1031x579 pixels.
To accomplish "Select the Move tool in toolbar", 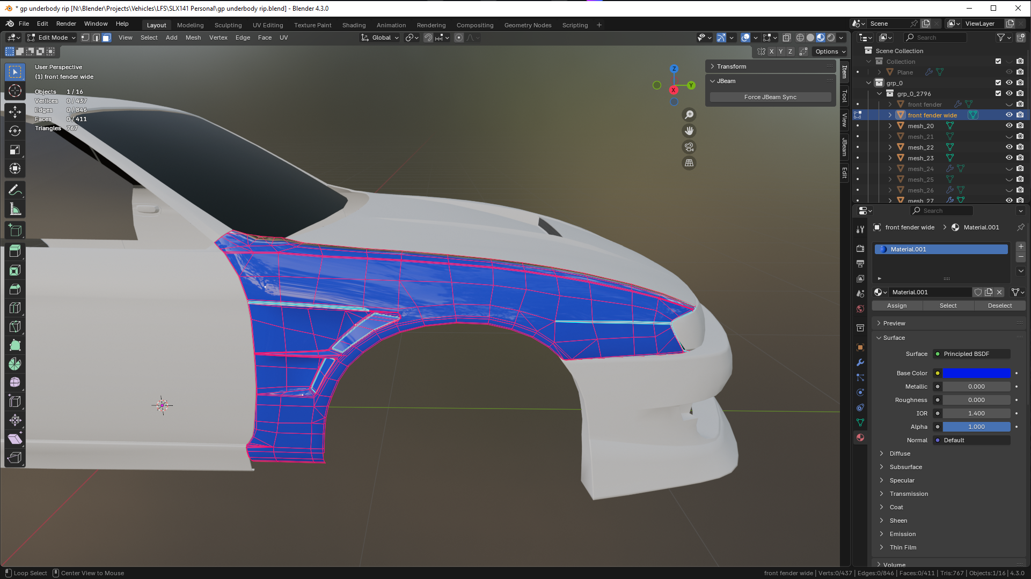I will (x=15, y=112).
